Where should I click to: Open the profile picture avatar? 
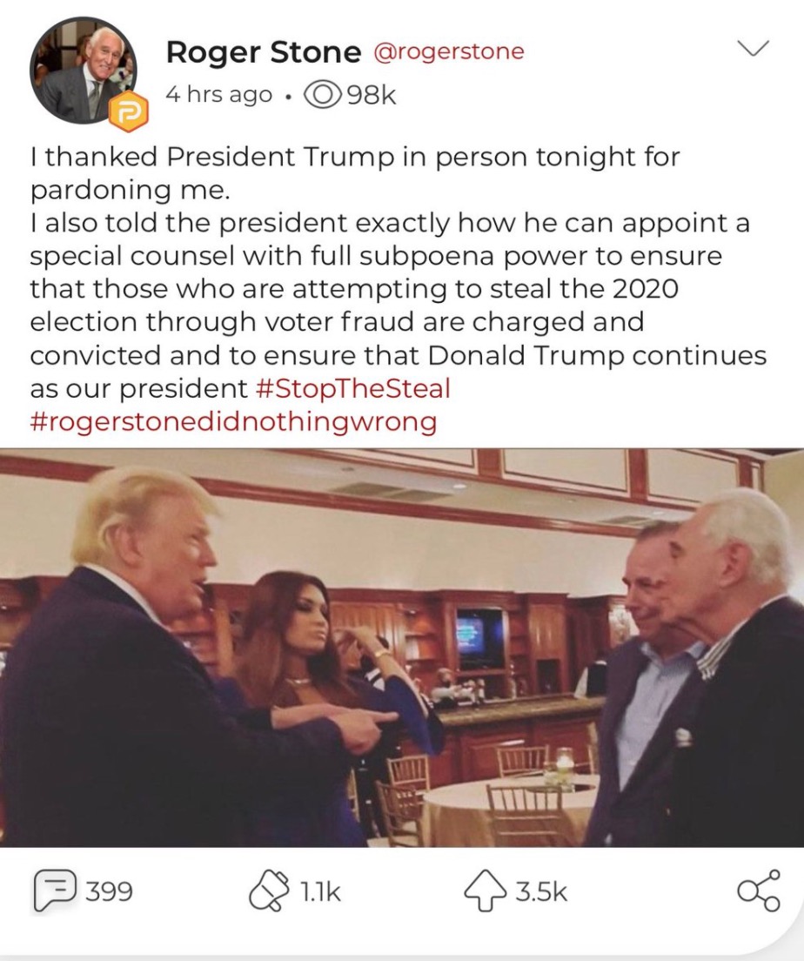pyautogui.click(x=83, y=71)
